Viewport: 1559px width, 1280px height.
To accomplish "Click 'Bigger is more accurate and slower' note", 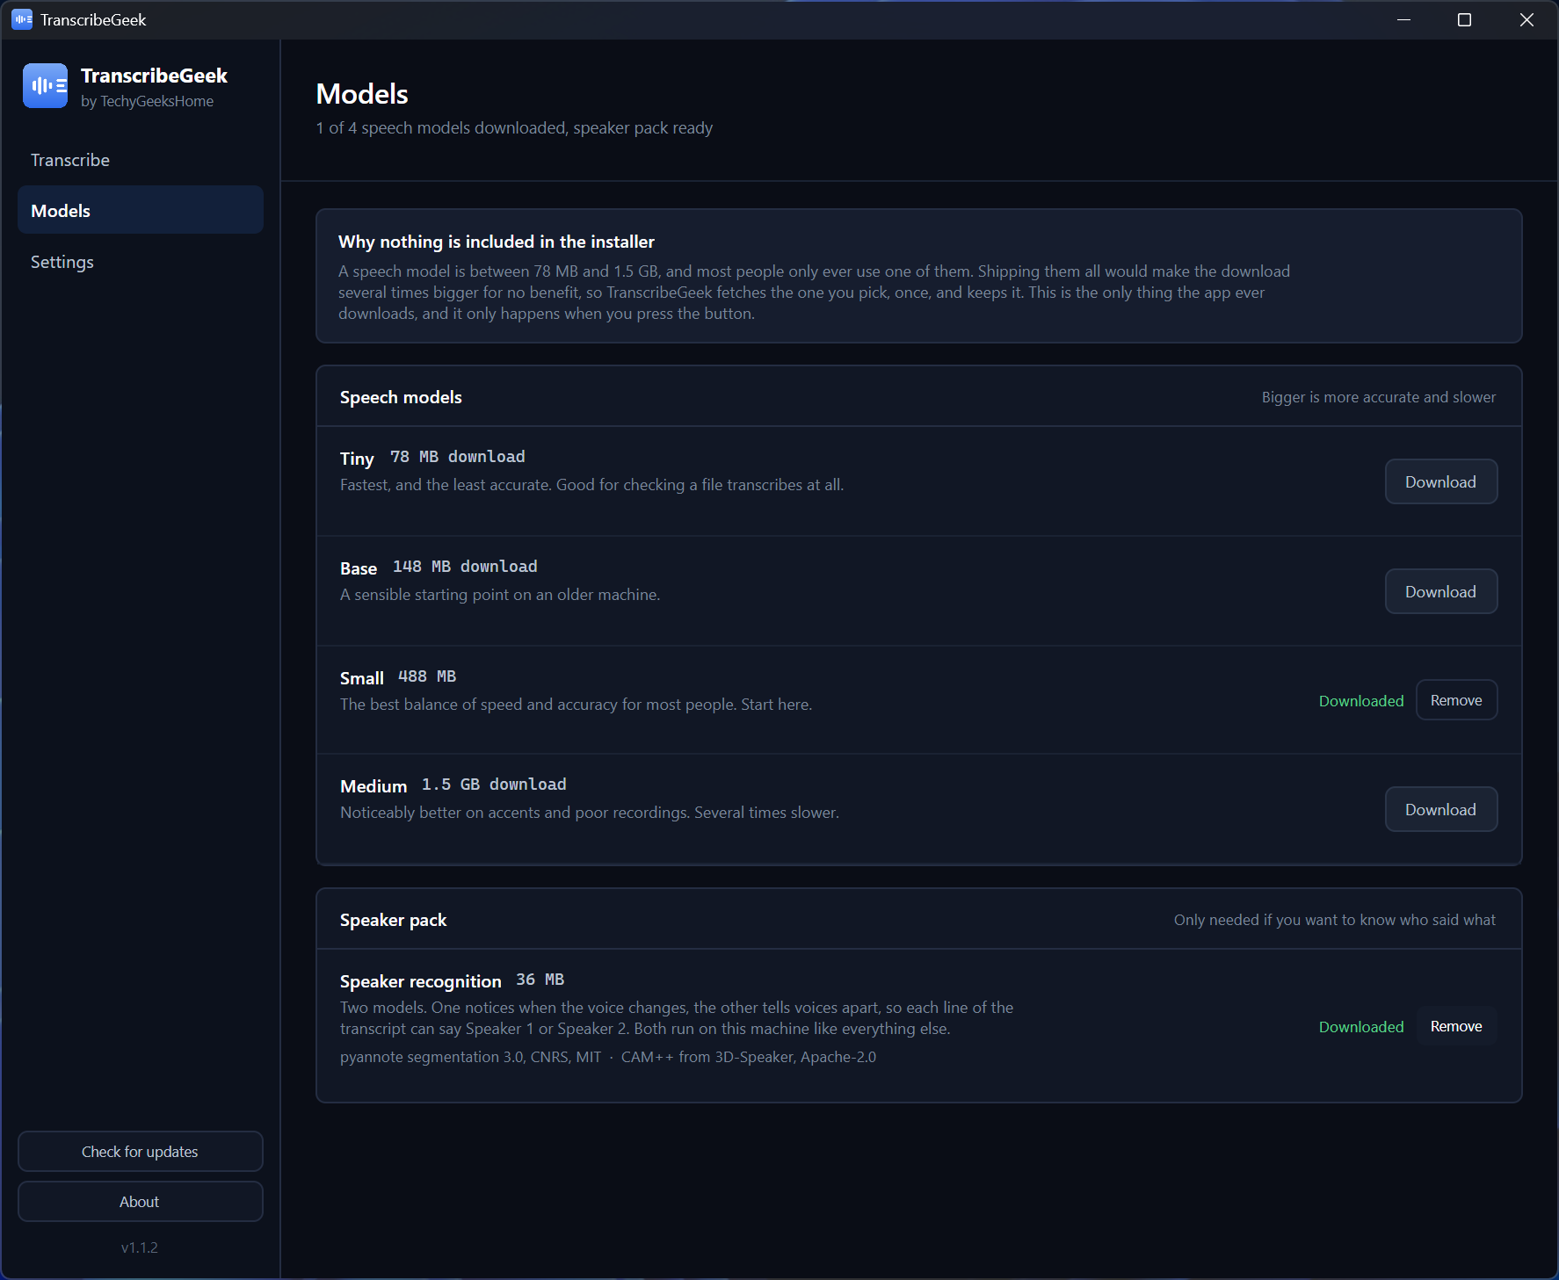I will tap(1379, 397).
